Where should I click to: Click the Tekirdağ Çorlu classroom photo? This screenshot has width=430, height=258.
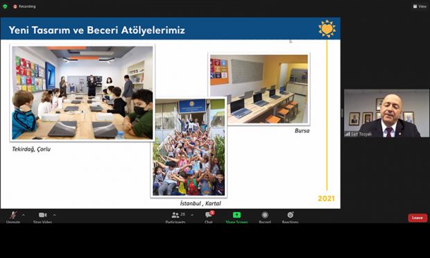(x=83, y=93)
